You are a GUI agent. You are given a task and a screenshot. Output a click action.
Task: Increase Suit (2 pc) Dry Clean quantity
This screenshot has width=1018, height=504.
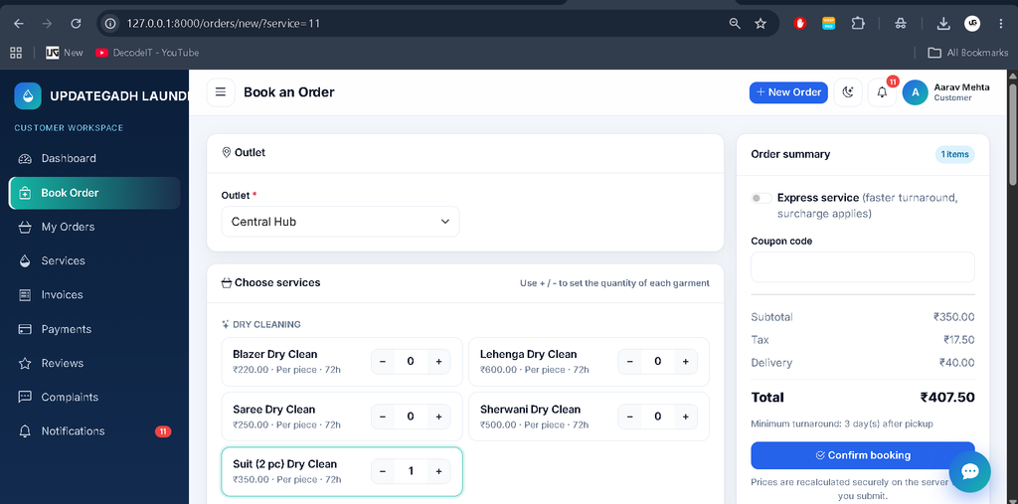coord(438,471)
